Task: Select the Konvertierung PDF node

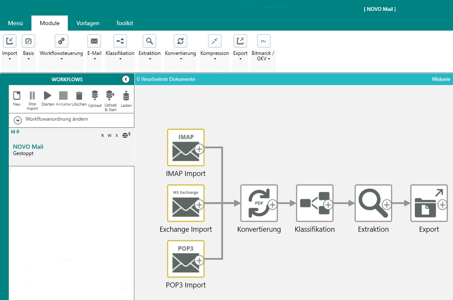Action: [x=259, y=203]
